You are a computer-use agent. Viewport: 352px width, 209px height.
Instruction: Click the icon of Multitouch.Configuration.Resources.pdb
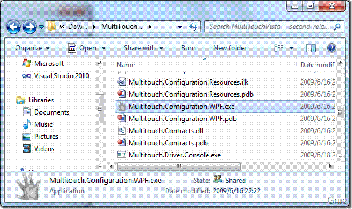tap(122, 94)
